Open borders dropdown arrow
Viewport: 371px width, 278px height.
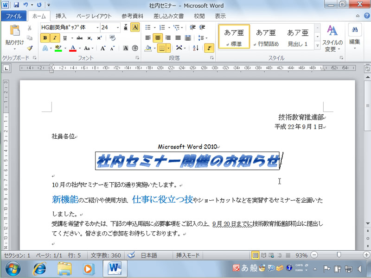coord(168,49)
